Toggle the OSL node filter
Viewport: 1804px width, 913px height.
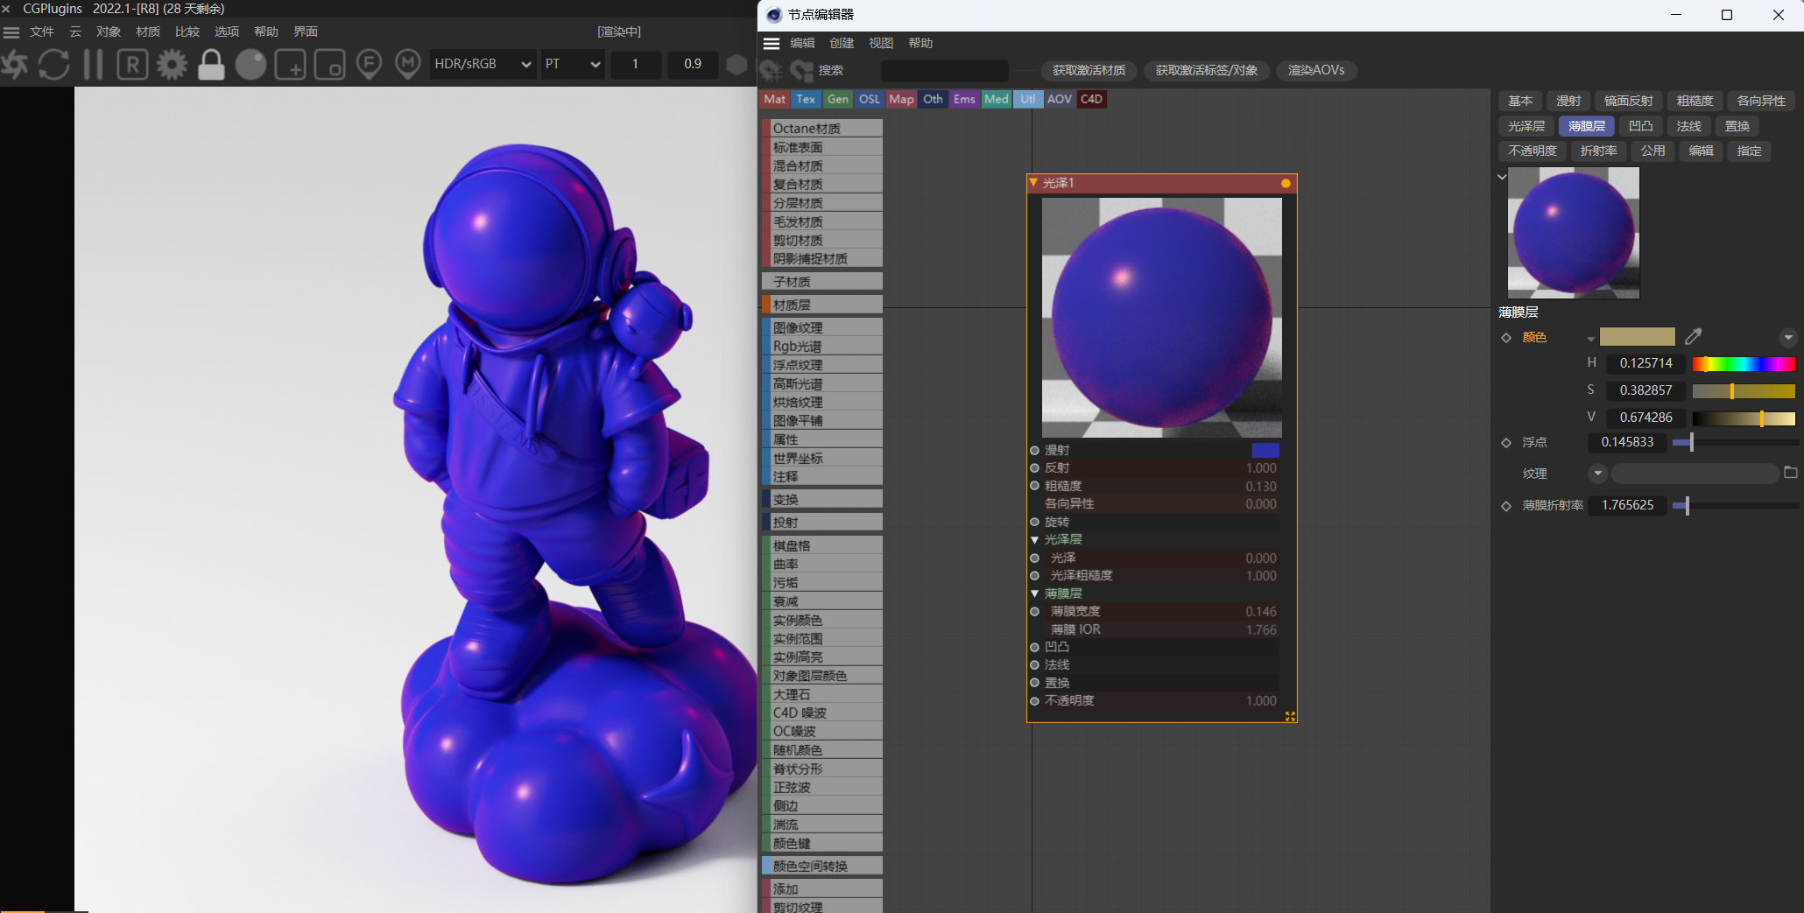(x=869, y=99)
